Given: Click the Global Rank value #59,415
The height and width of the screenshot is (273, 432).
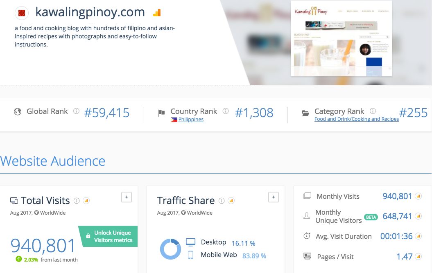Looking at the screenshot, I should pos(106,113).
